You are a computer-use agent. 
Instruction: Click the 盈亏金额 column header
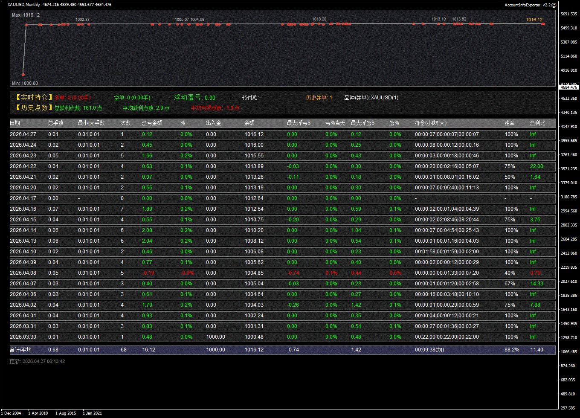click(152, 123)
